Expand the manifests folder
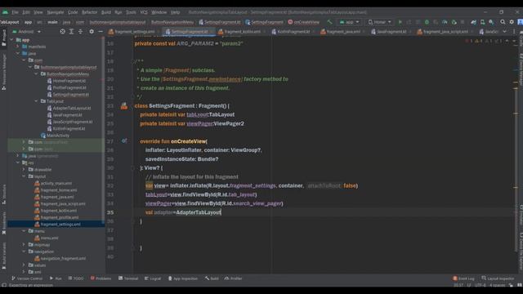 point(18,47)
